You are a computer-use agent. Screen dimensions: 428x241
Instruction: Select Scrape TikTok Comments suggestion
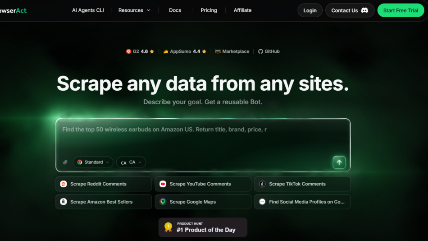[302, 184]
